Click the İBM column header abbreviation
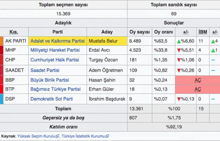This screenshot has height=141, width=220. click(x=203, y=32)
